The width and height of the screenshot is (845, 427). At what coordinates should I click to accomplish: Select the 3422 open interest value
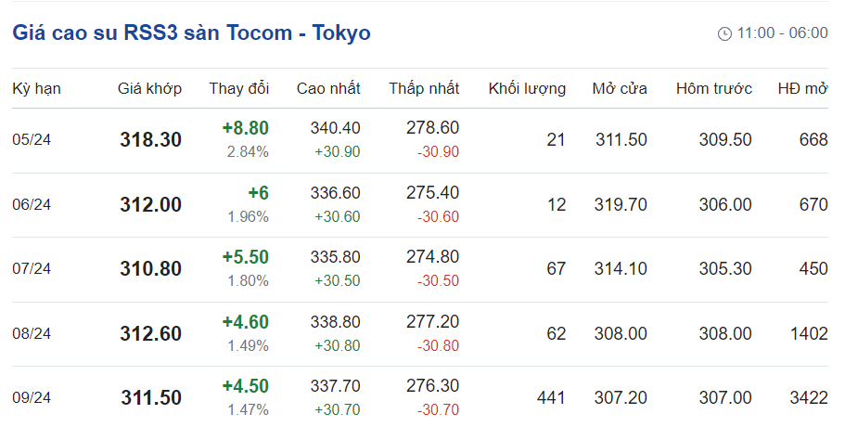[807, 397]
